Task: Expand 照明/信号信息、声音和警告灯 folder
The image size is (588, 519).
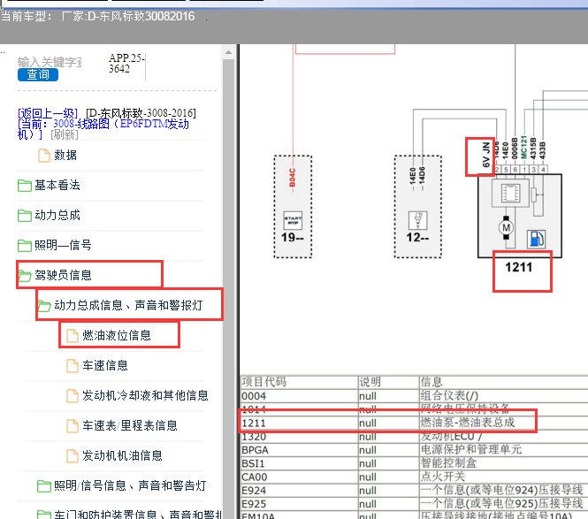Action: point(130,485)
